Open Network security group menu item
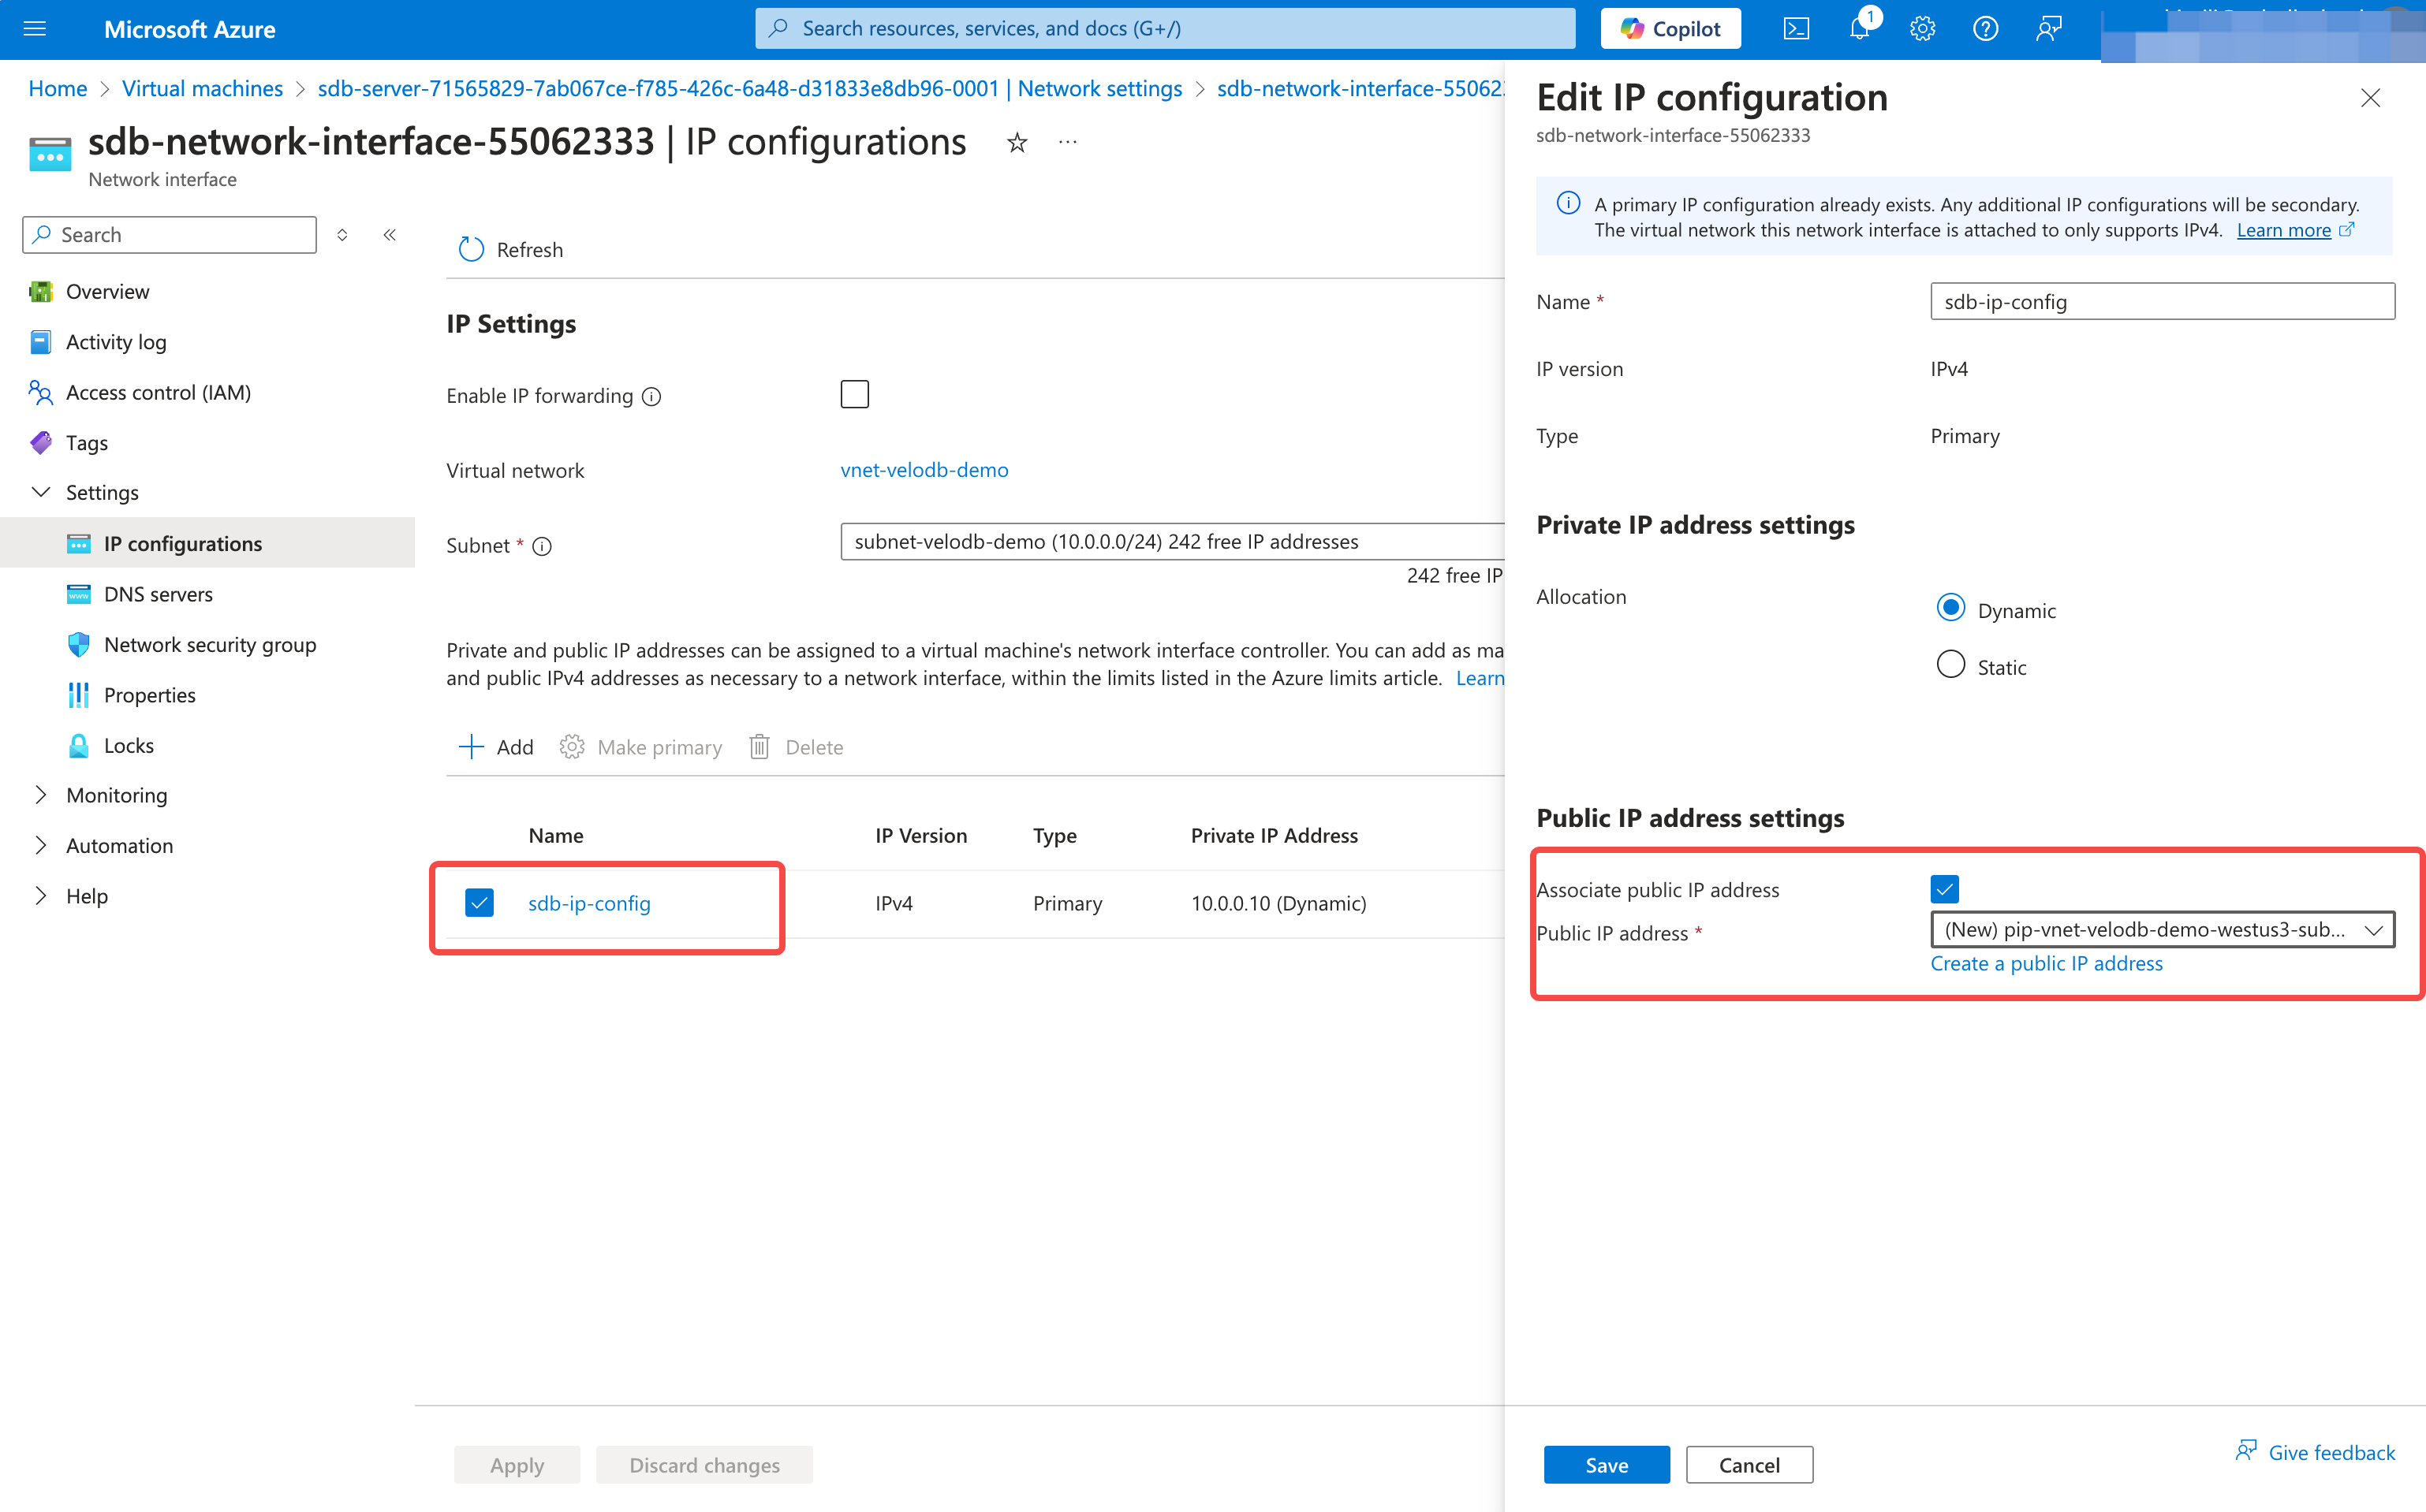This screenshot has height=1512, width=2426. click(210, 645)
